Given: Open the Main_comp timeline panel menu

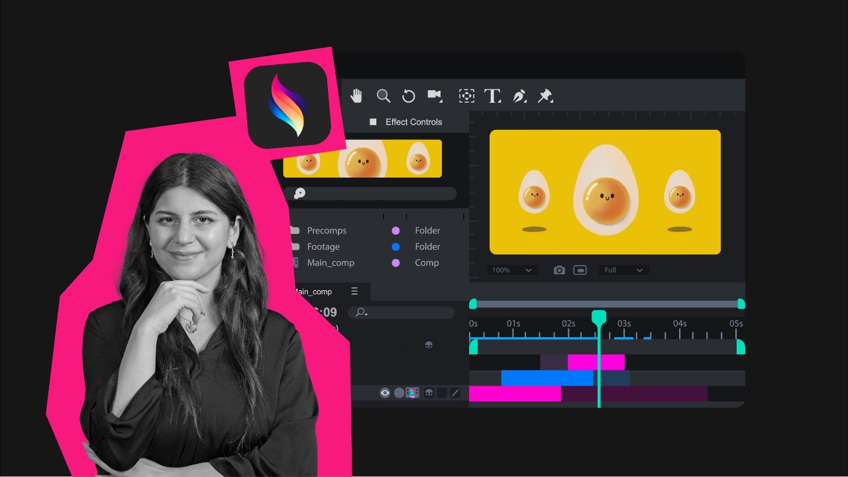Looking at the screenshot, I should pos(354,291).
